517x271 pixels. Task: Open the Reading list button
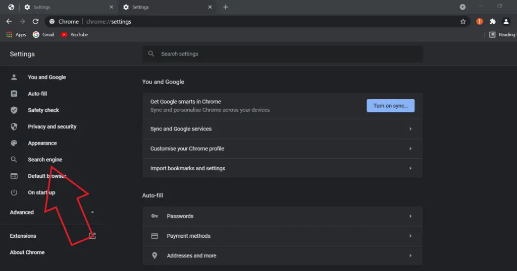502,35
